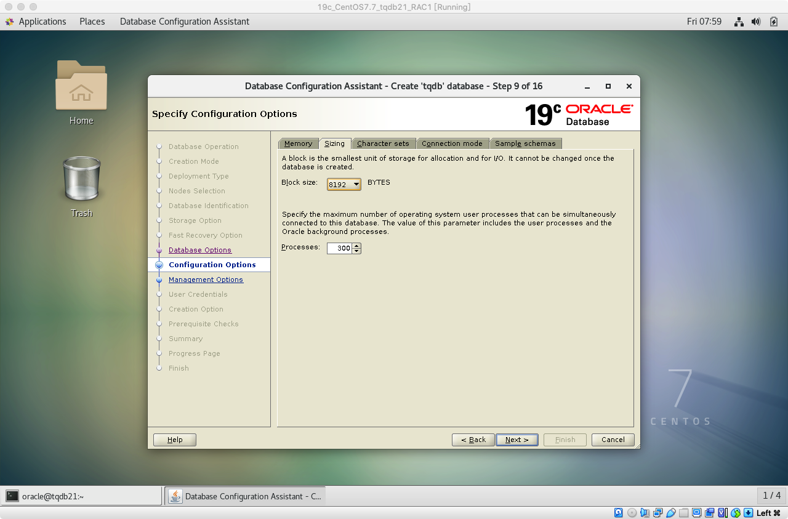Screen dimensions: 788x519
Task: Click the 'Creation Option' step label
Action: pos(196,309)
